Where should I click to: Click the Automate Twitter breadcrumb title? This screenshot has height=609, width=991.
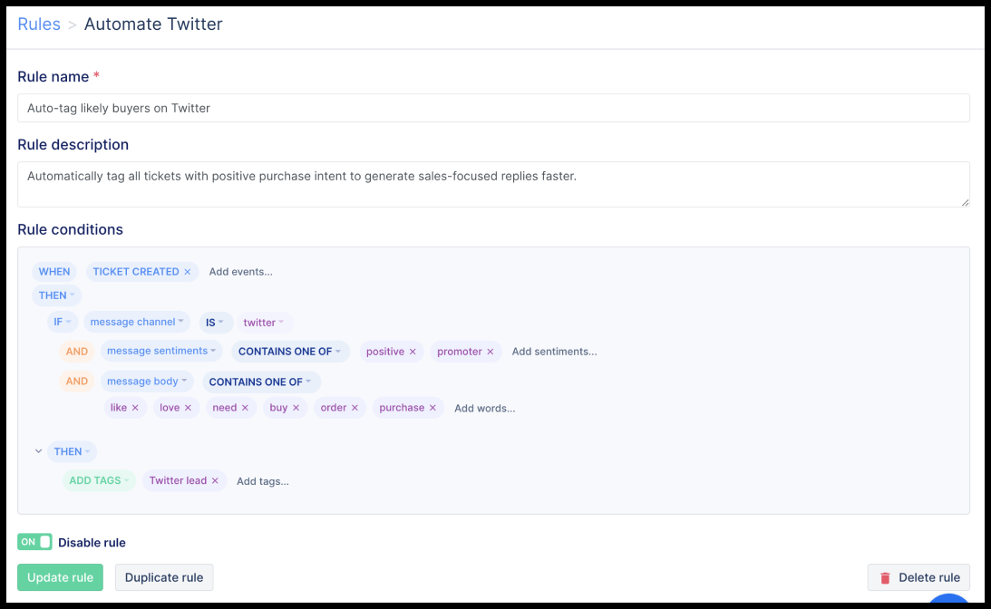click(153, 24)
